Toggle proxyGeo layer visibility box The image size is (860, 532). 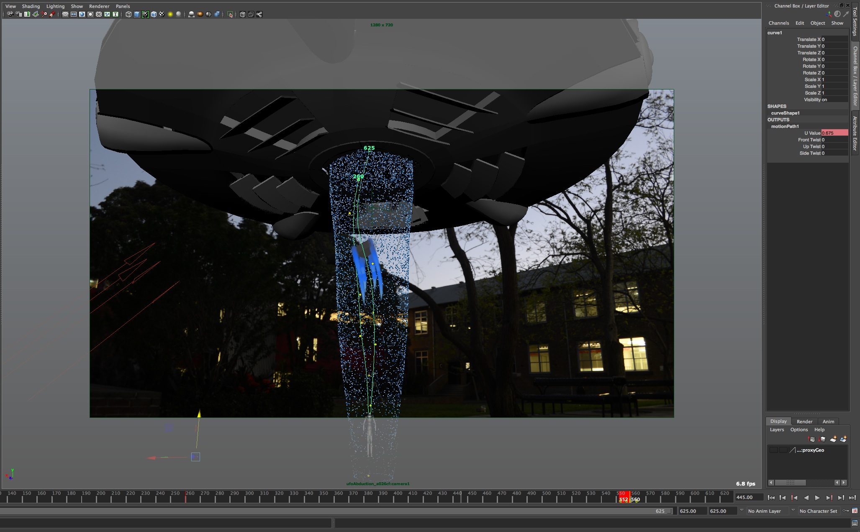tap(773, 450)
